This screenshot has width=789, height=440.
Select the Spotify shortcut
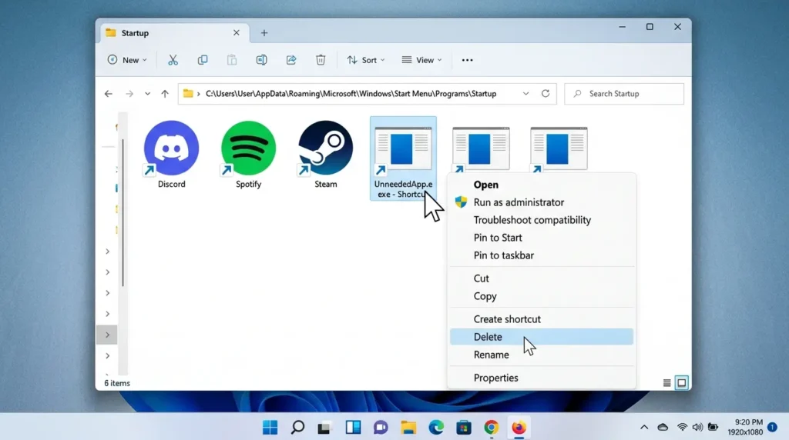(x=249, y=155)
